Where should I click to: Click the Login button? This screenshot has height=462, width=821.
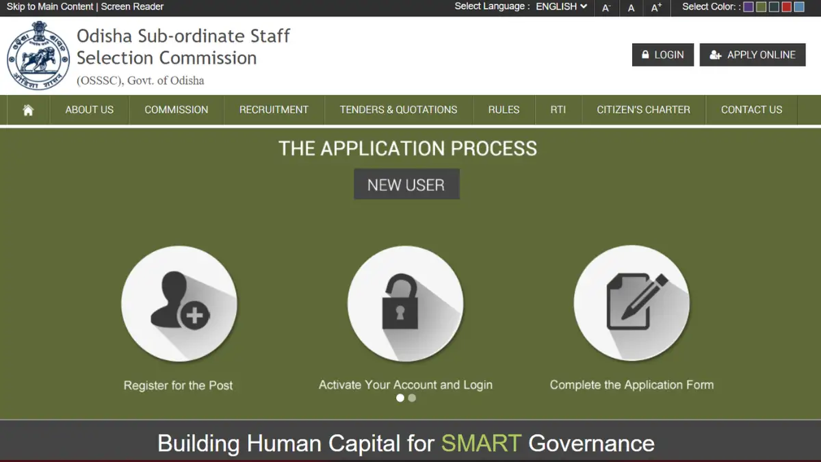tap(663, 55)
